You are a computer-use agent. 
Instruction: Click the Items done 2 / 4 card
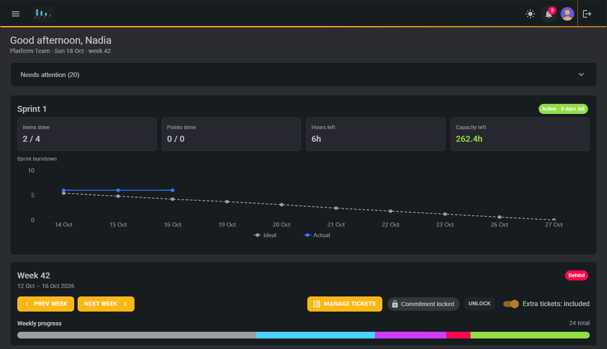(87, 134)
